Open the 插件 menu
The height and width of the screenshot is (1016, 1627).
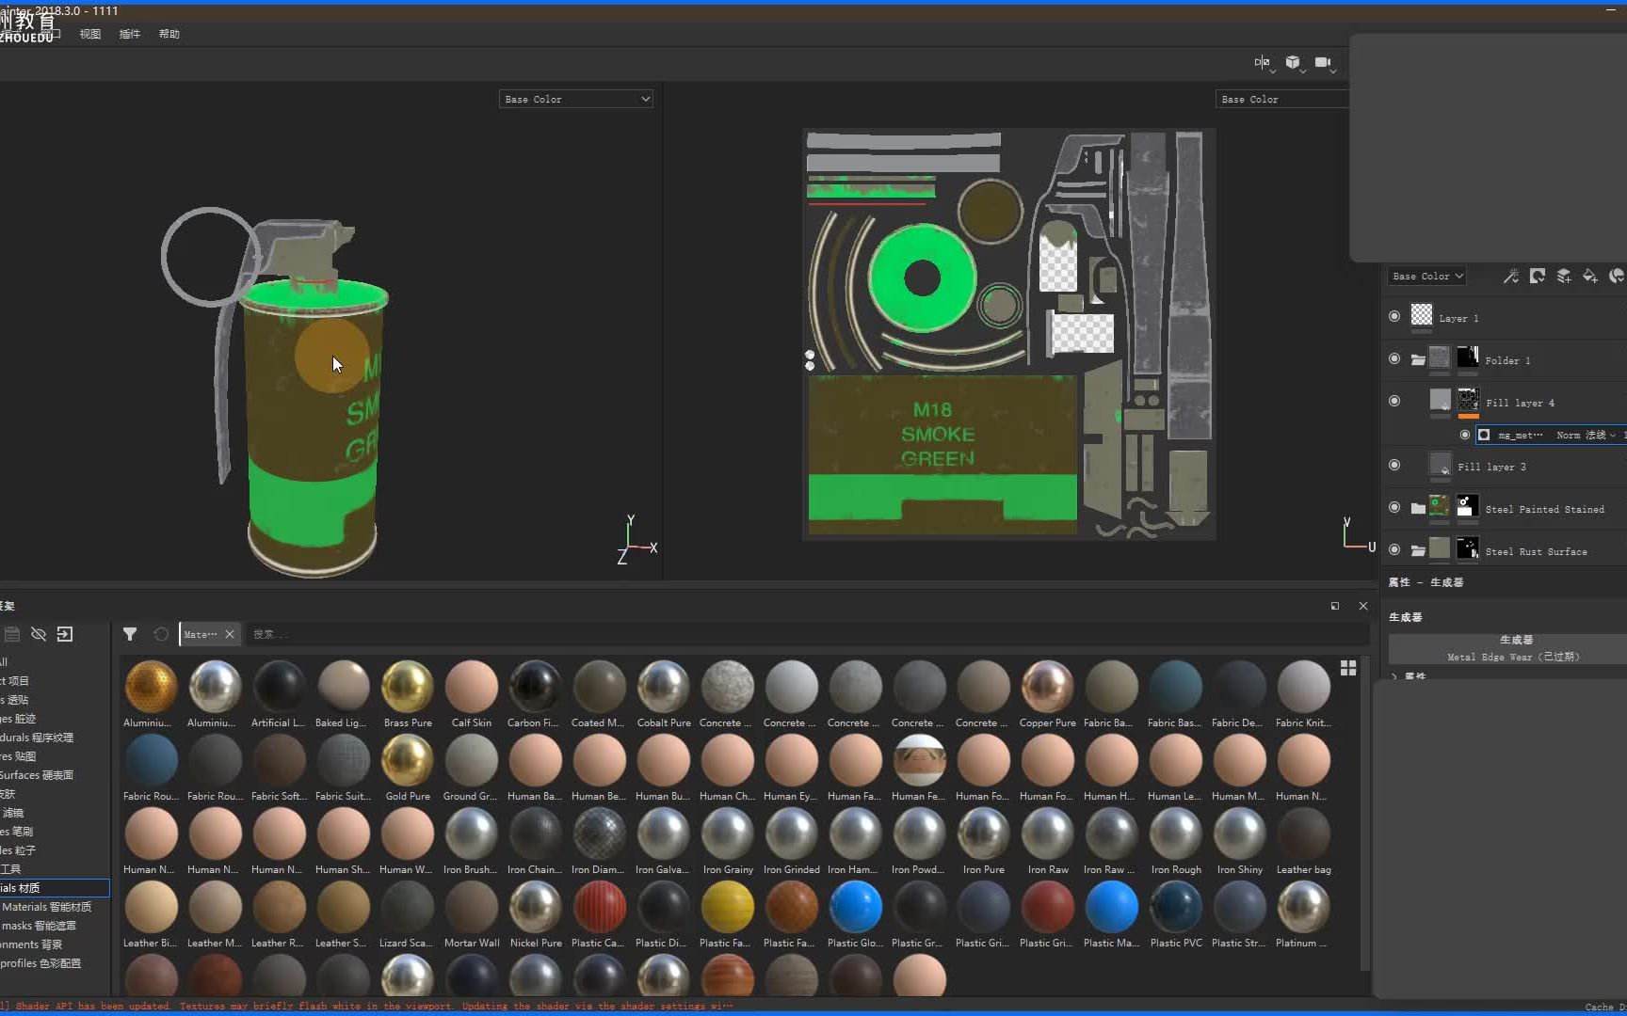(130, 34)
